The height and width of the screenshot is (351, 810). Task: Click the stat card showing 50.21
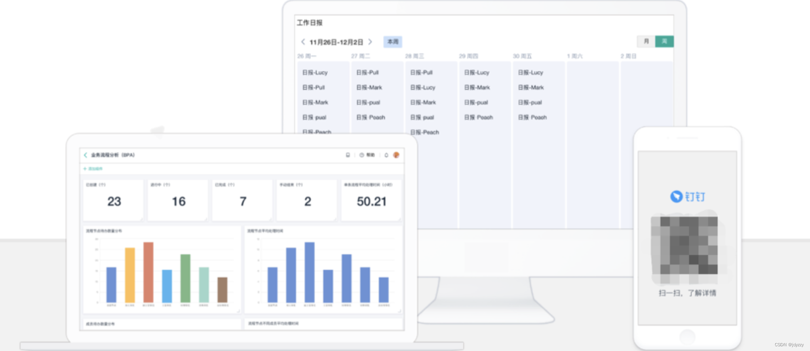371,200
